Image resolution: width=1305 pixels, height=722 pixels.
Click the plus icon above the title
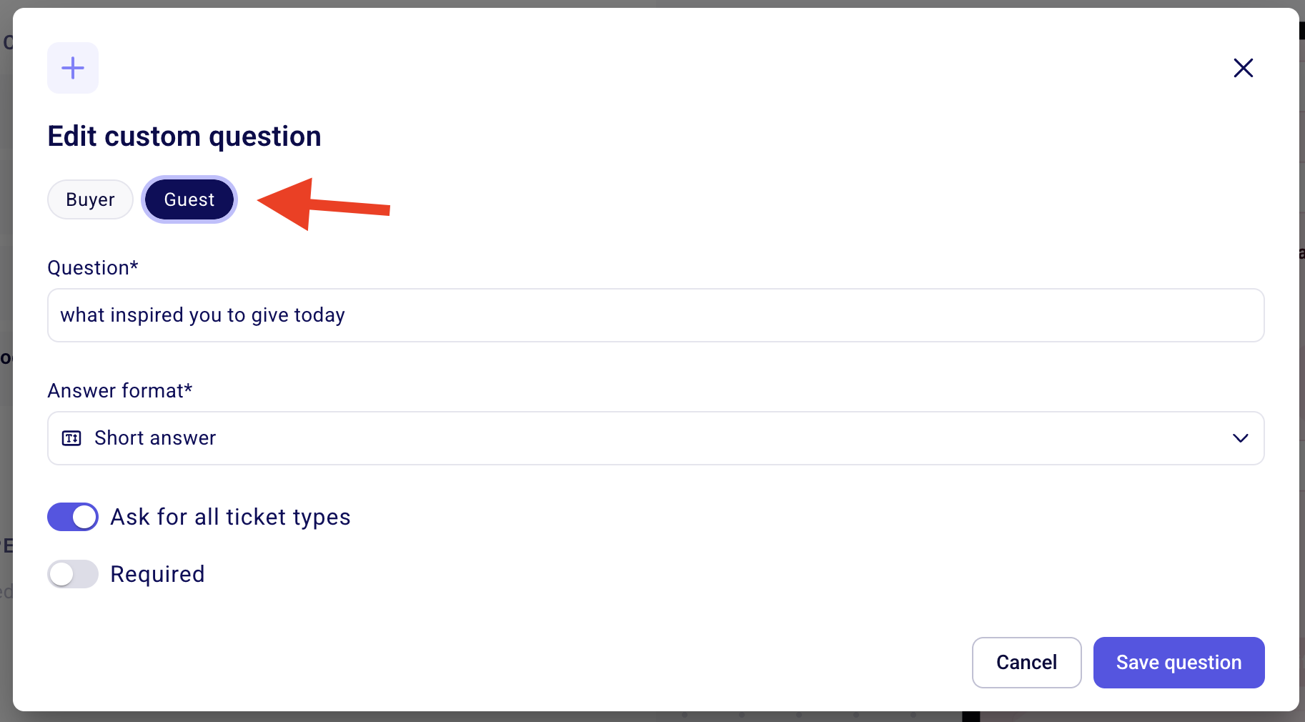[x=73, y=68]
